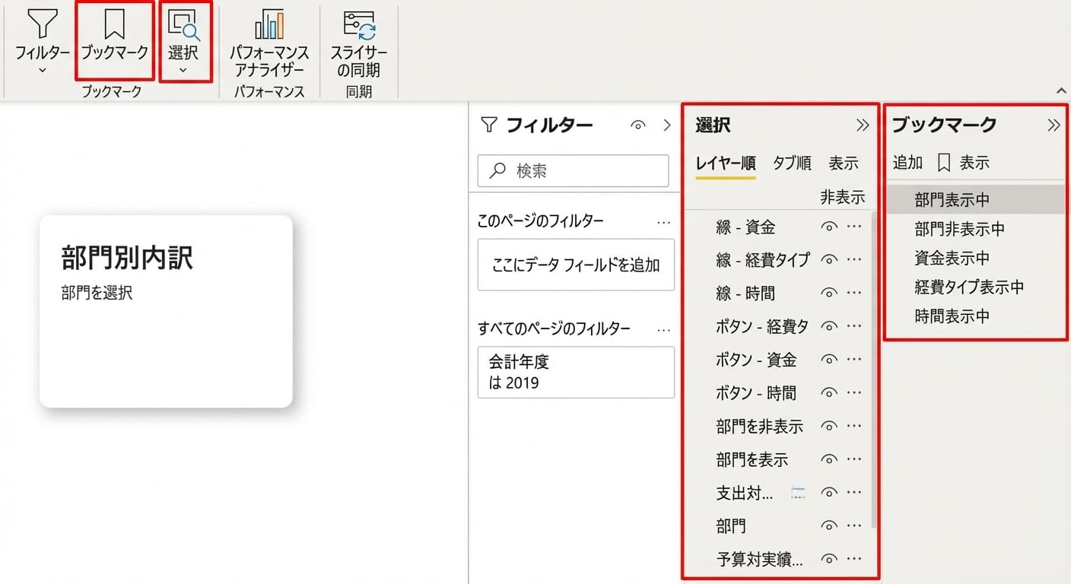The image size is (1071, 584).
Task: Click the ブックマーク ribbon icon
Action: tap(115, 25)
